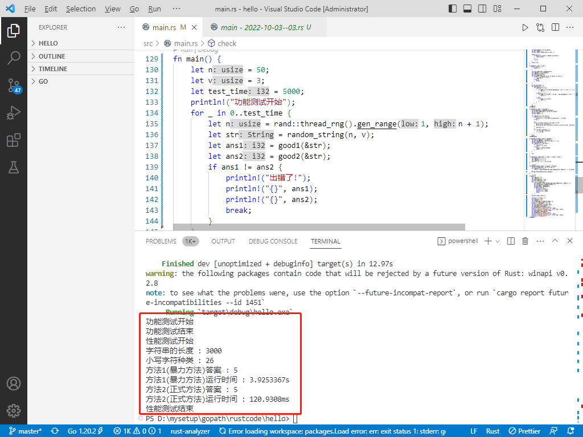The width and height of the screenshot is (583, 437).
Task: Open the Search view in activity bar
Action: (14, 58)
